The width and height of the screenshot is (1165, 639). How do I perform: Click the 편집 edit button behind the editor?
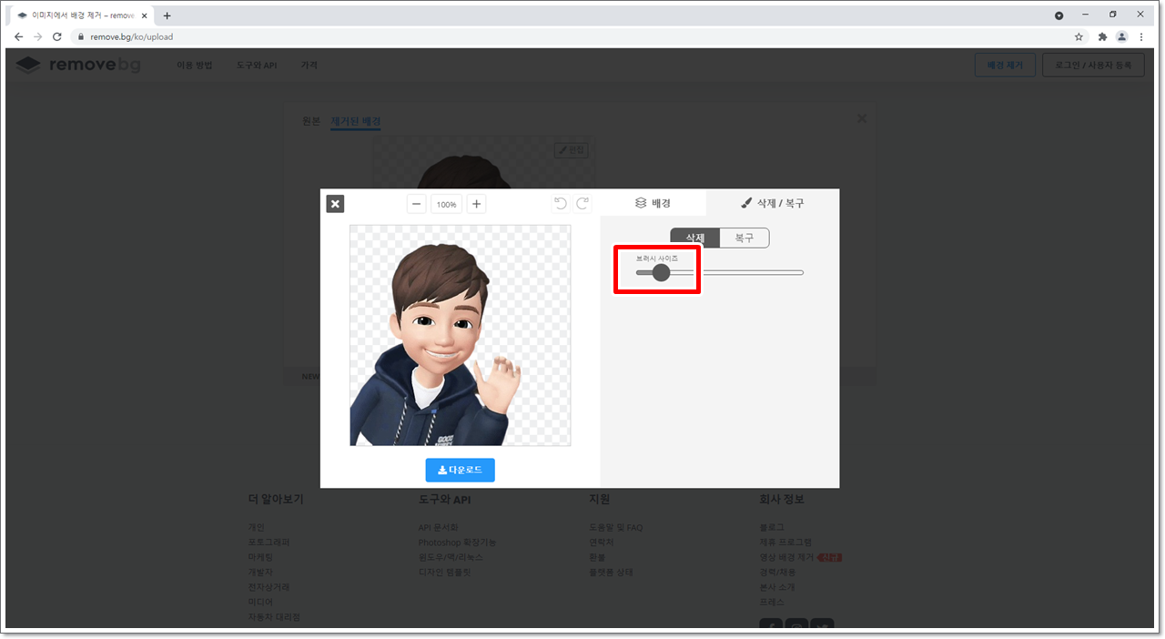[572, 150]
